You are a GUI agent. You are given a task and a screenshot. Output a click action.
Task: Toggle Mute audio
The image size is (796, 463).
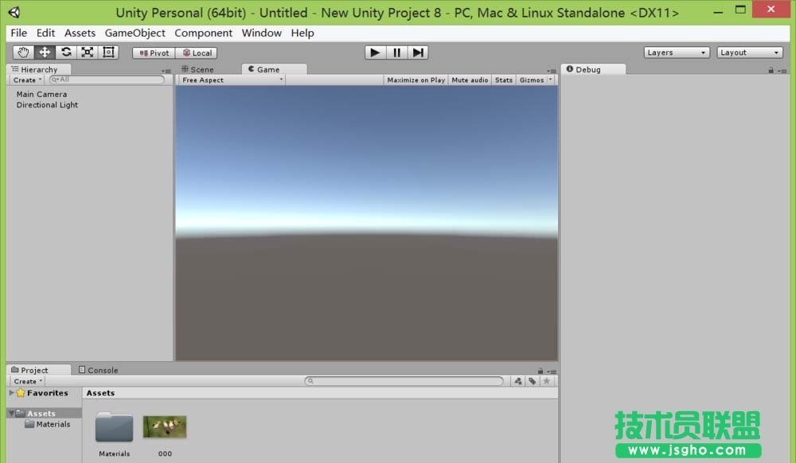470,80
